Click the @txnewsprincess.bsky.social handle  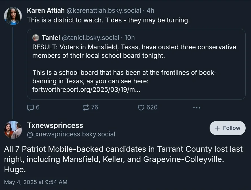coord(71,134)
